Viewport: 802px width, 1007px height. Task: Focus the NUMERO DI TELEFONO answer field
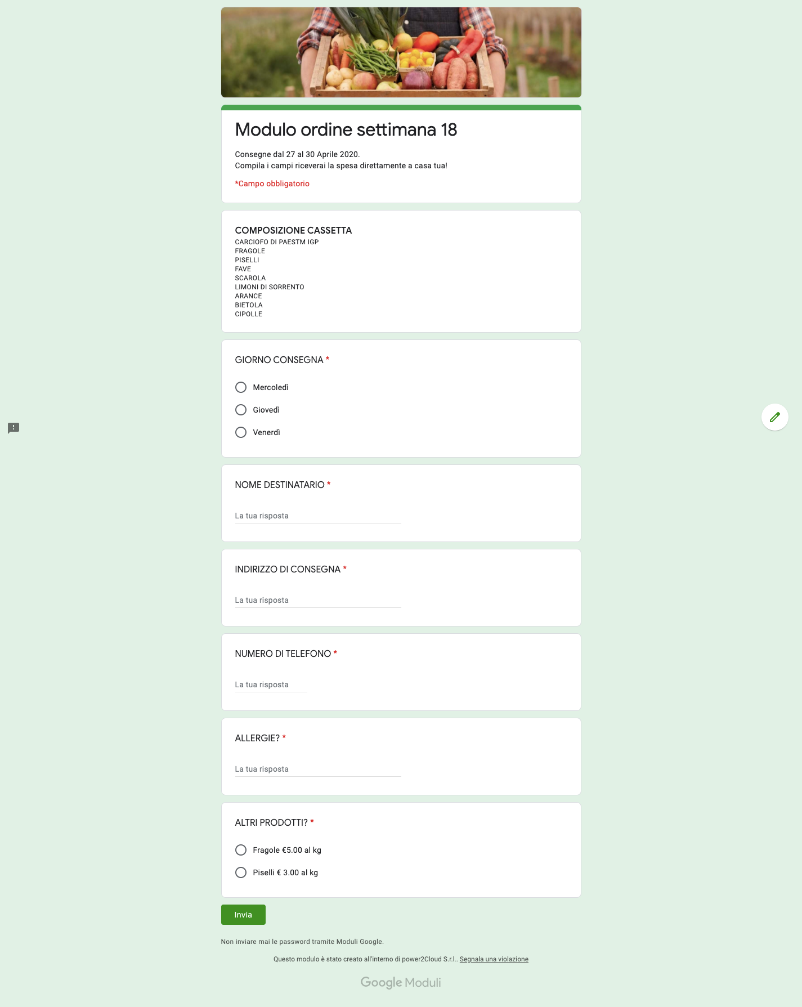click(x=271, y=684)
